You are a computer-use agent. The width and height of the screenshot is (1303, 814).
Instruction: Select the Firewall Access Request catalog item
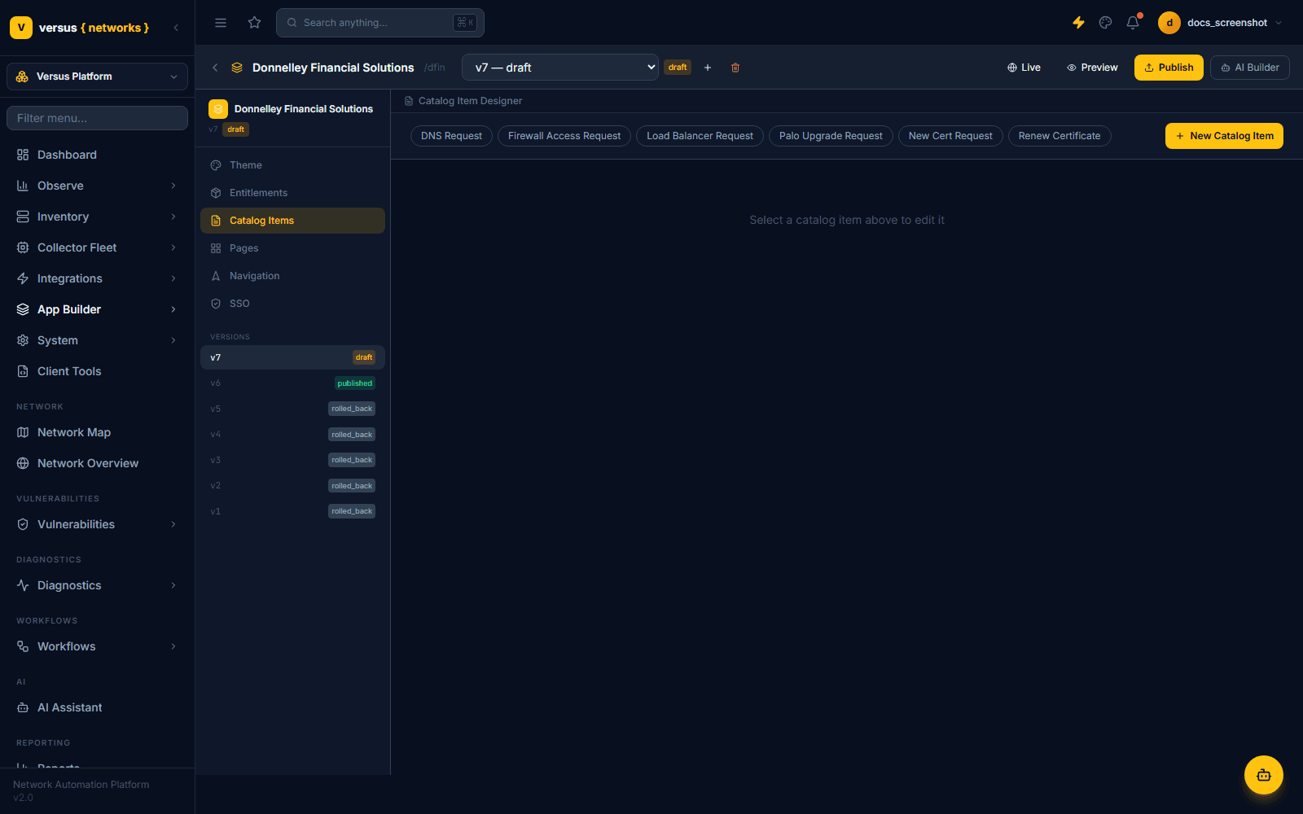click(564, 136)
